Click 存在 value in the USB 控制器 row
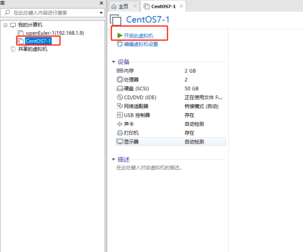The image size is (303, 252). [x=189, y=115]
